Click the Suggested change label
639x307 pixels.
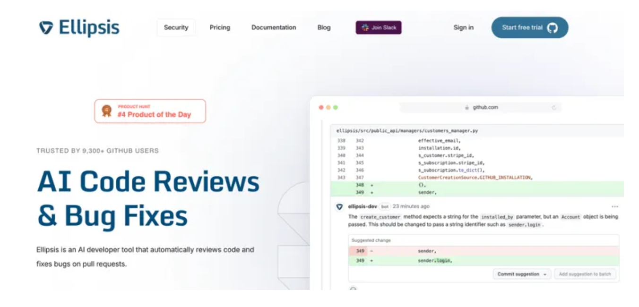click(371, 240)
